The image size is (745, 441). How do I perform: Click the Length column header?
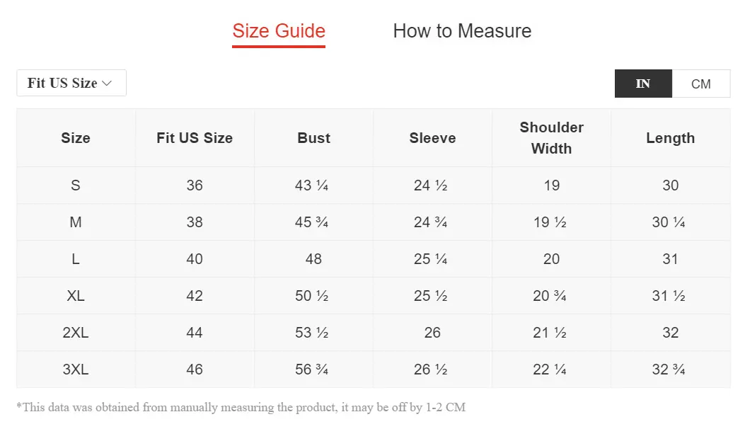671,138
